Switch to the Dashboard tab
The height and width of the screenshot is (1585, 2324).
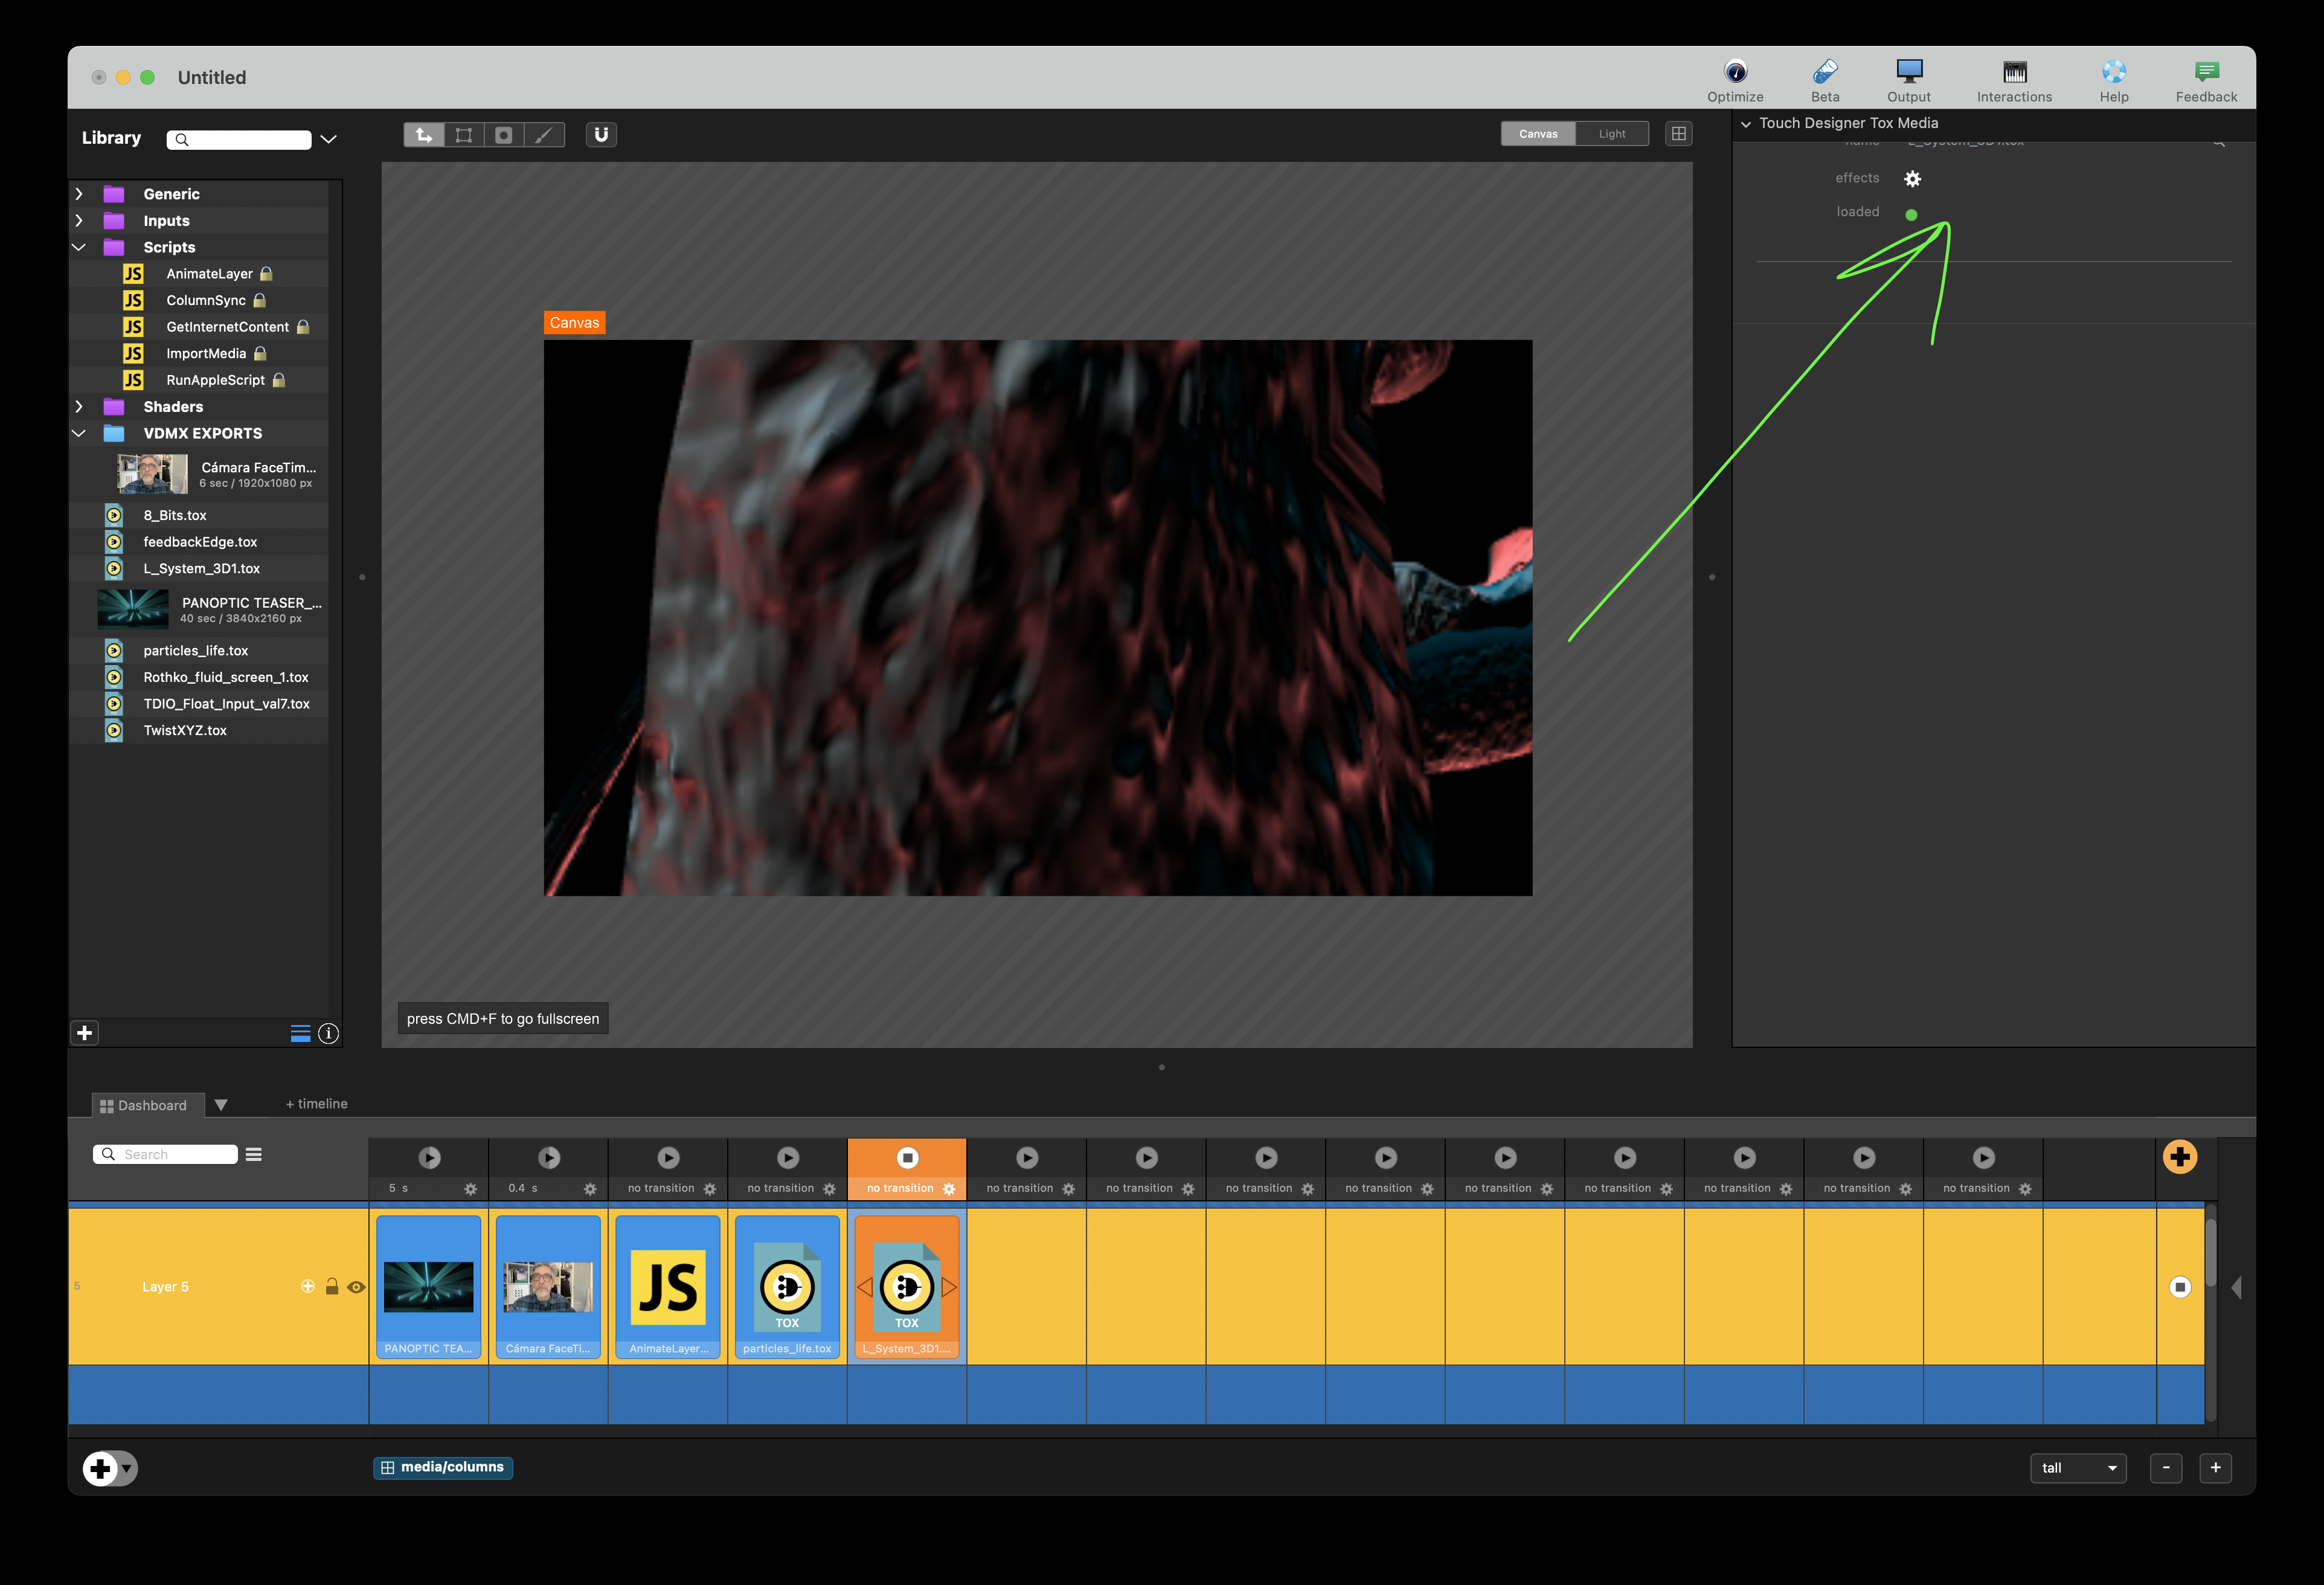144,1105
